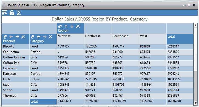Select the Category header label

point(37,41)
